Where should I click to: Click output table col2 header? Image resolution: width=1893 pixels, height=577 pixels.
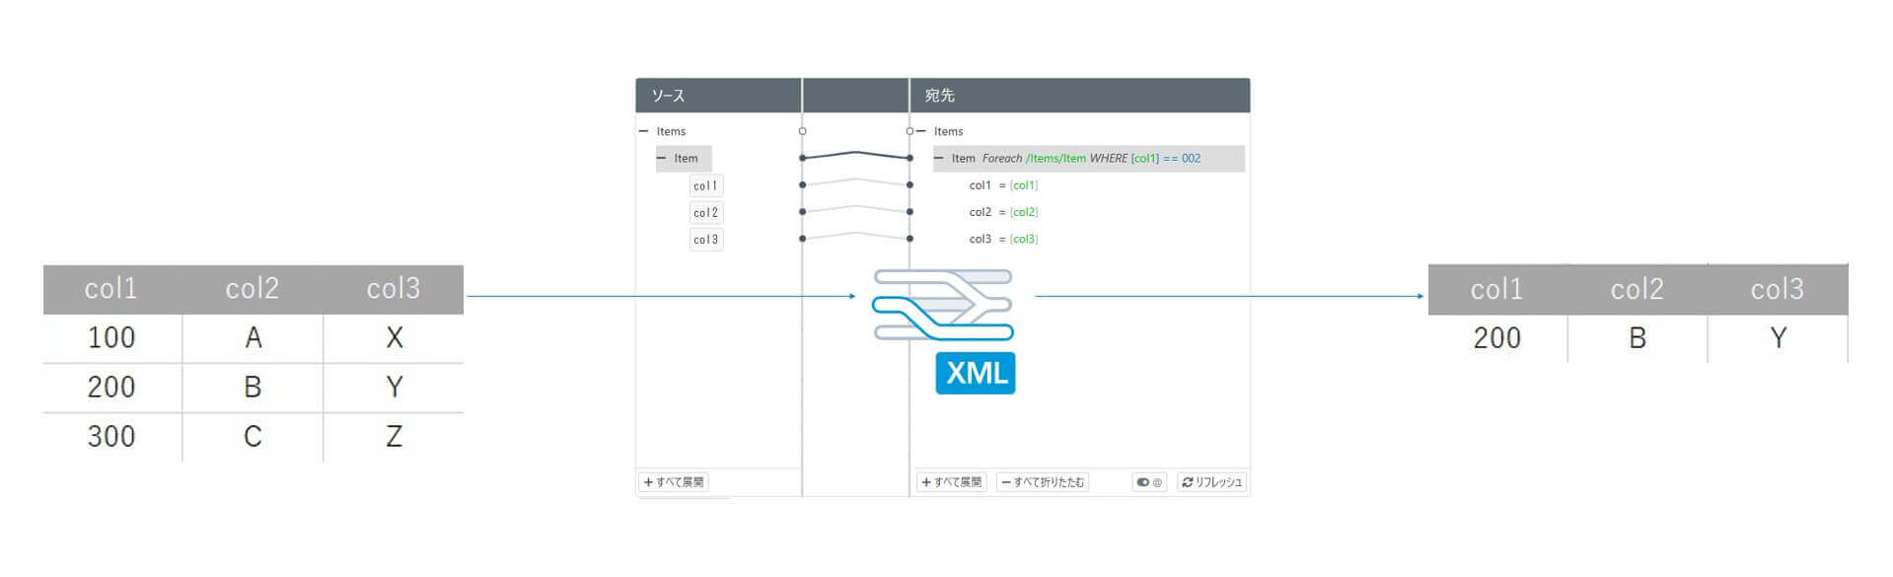pyautogui.click(x=1638, y=289)
